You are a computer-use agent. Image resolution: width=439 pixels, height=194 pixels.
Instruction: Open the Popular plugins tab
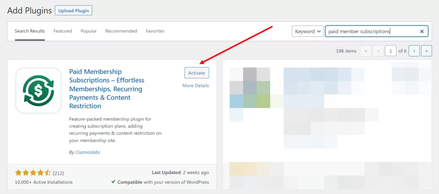click(88, 31)
